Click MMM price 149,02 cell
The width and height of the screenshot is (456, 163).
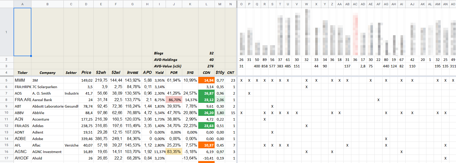point(86,80)
